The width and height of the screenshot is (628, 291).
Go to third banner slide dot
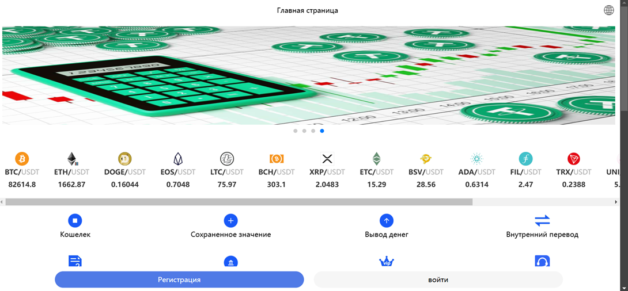coord(313,131)
